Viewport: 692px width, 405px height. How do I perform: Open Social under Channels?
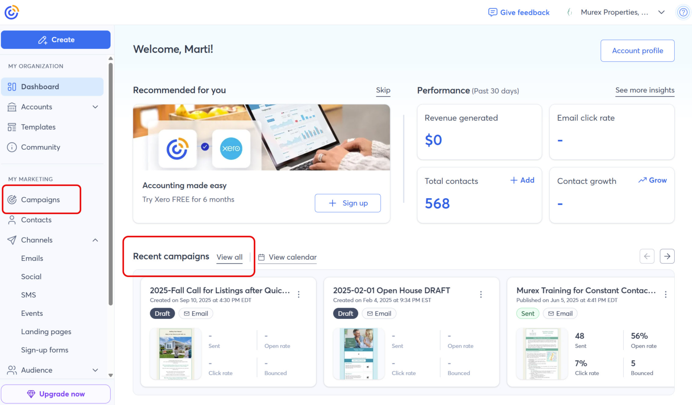(31, 276)
